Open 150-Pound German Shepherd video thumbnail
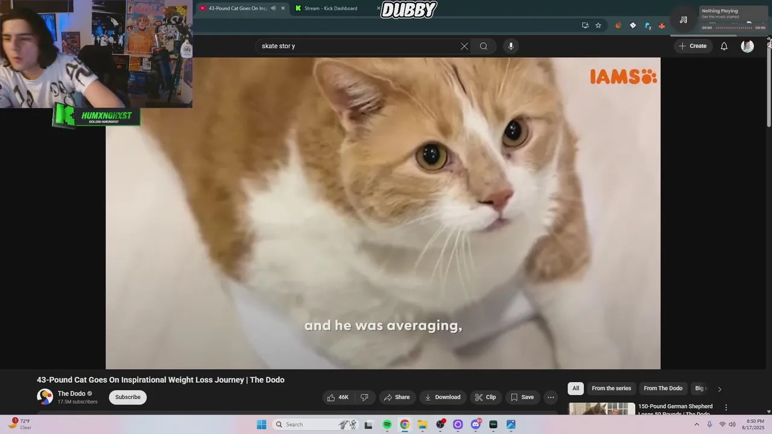The image size is (772, 434). (601, 409)
